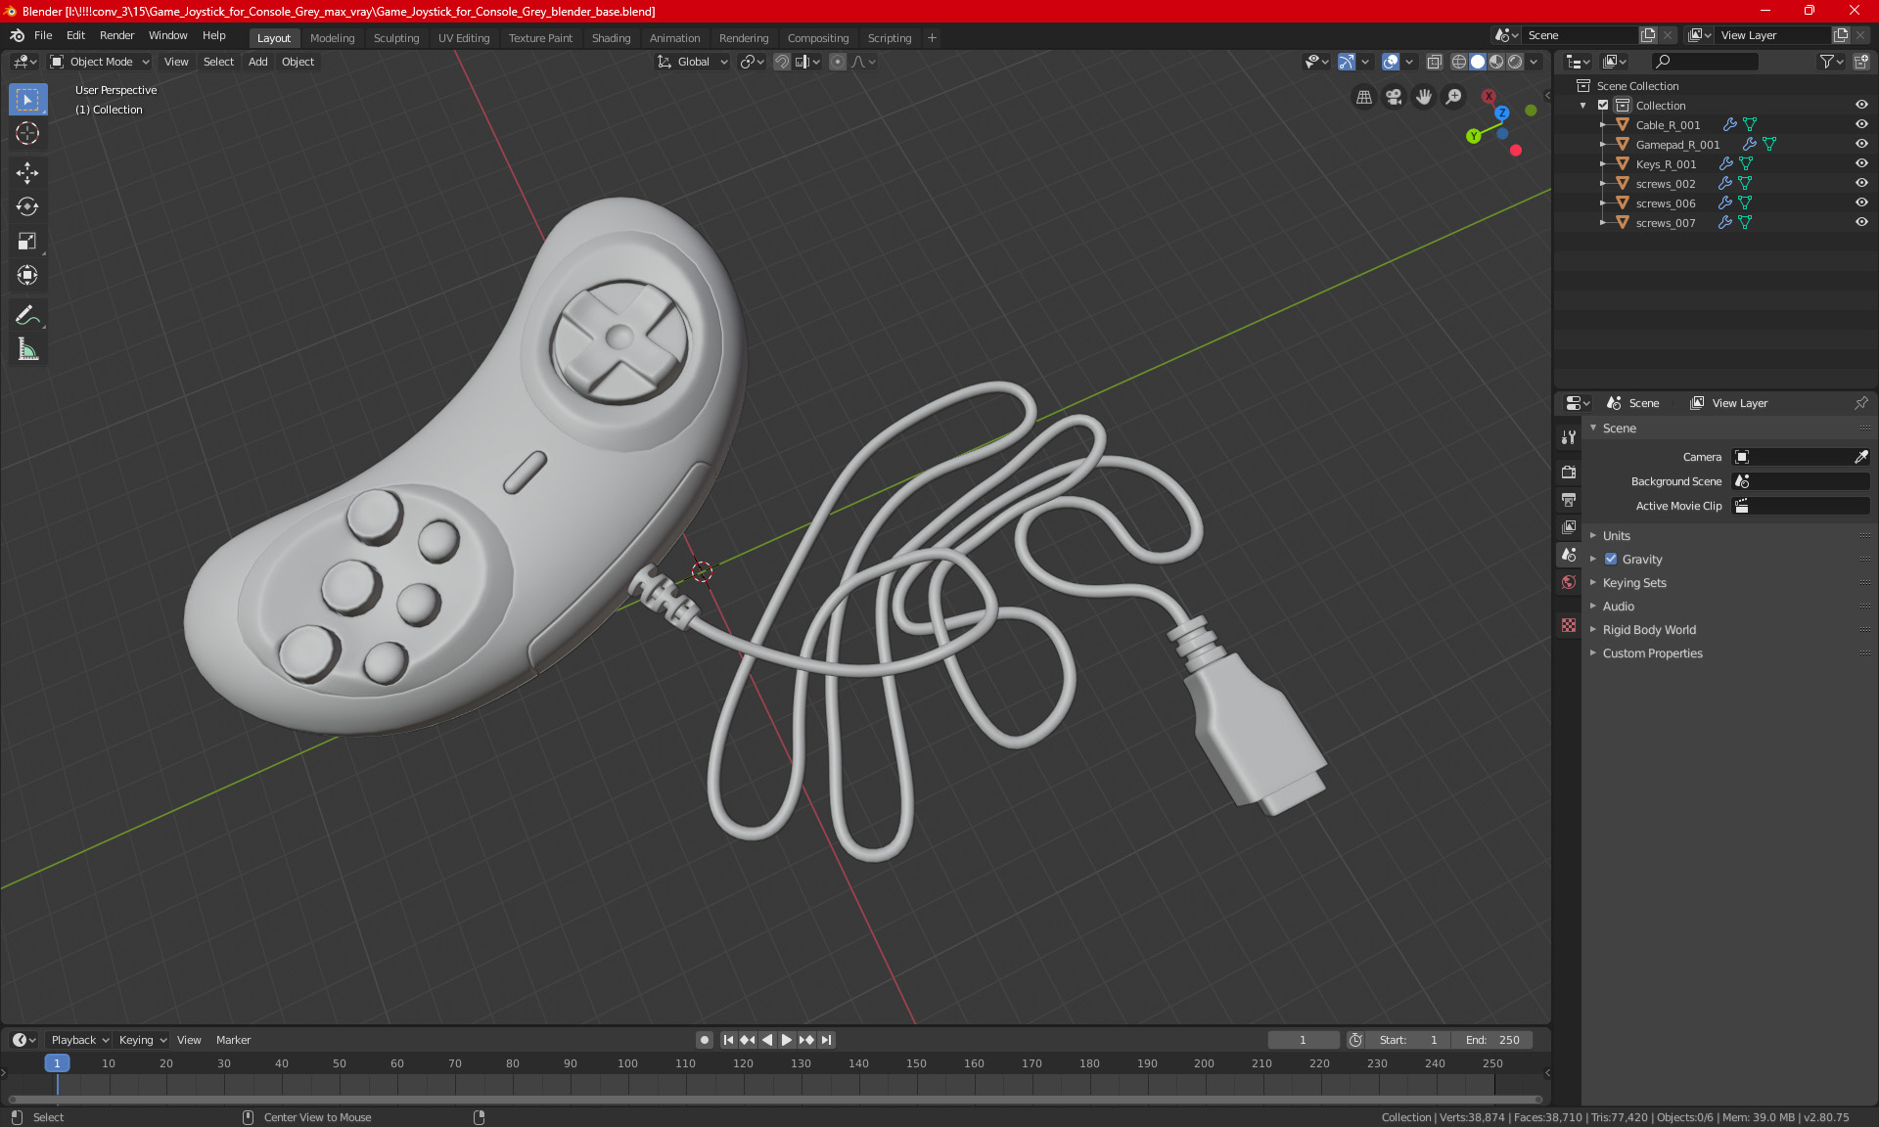1879x1127 pixels.
Task: Select the Scale tool
Action: coord(27,241)
